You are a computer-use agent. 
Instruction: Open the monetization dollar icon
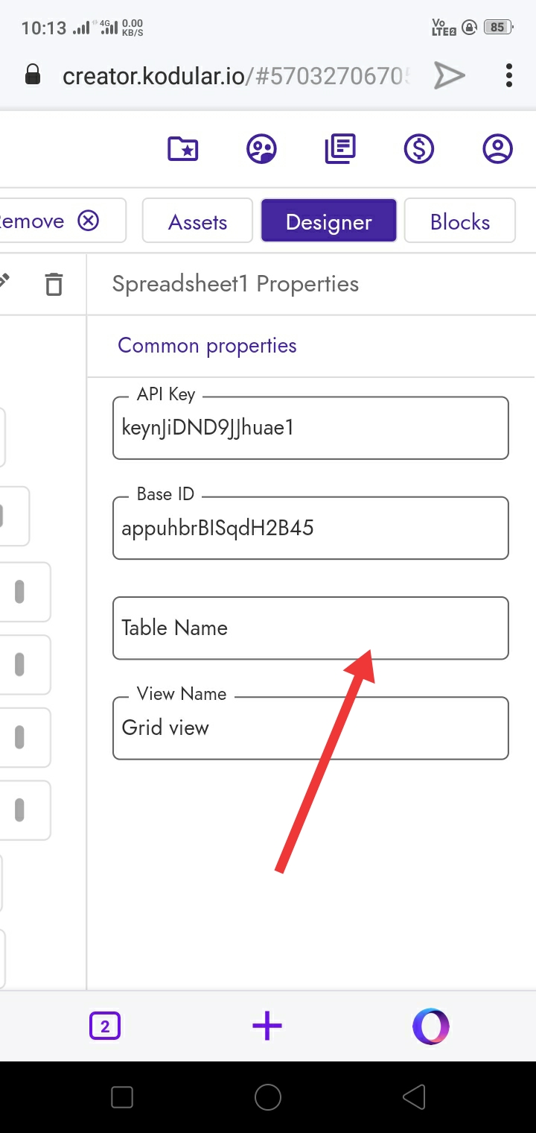[x=419, y=149]
